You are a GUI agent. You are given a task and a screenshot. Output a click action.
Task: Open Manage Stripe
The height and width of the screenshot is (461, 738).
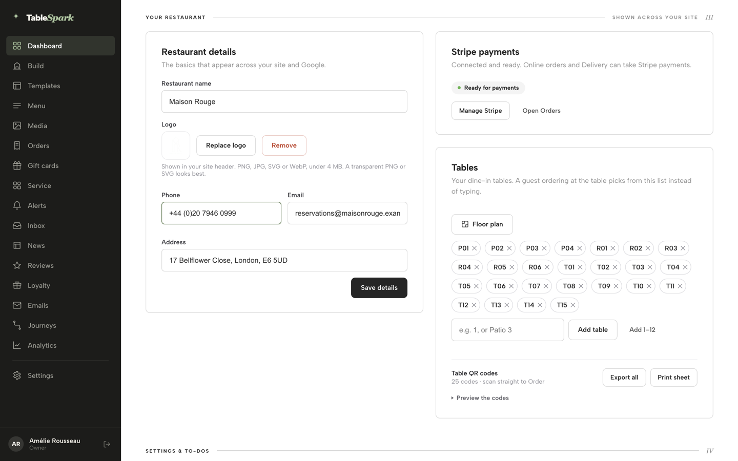click(x=480, y=111)
